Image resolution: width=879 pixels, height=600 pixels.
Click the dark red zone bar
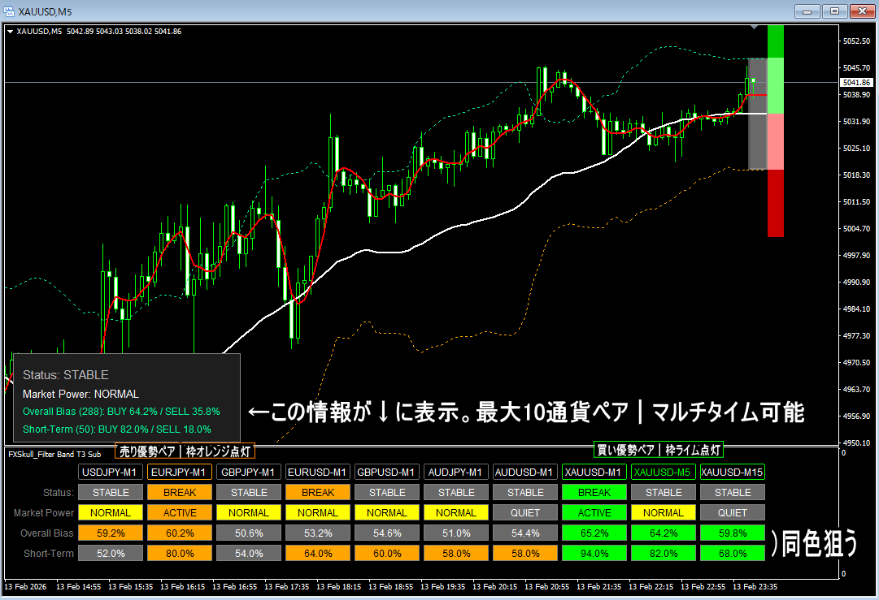pos(775,203)
